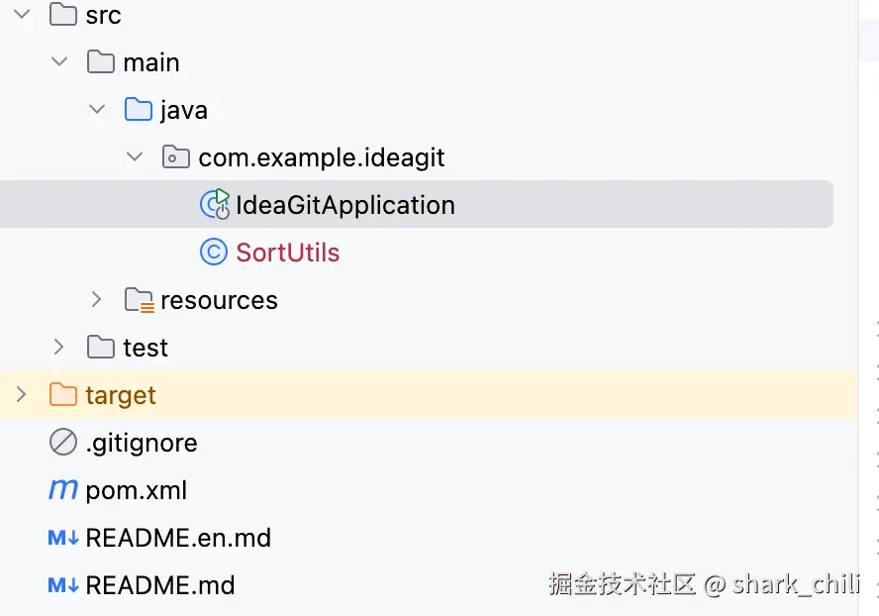Collapse the src folder

point(22,15)
